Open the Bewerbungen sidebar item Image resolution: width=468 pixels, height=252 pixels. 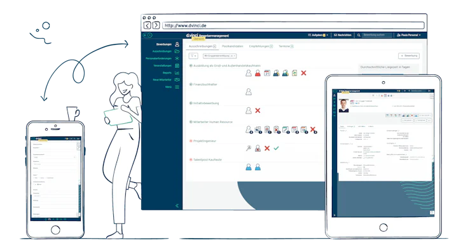click(x=164, y=44)
